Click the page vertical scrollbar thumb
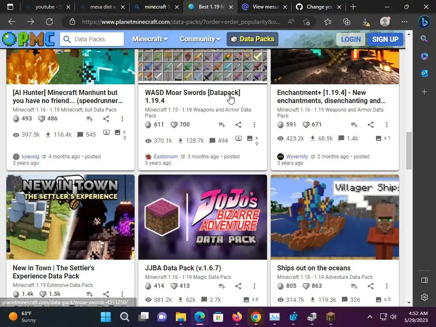The height and width of the screenshot is (327, 436). [x=408, y=151]
